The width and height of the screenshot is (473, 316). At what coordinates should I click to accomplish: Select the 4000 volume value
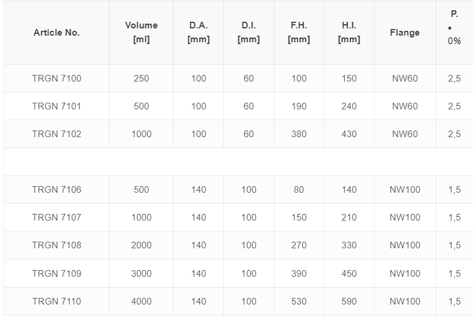coord(141,301)
